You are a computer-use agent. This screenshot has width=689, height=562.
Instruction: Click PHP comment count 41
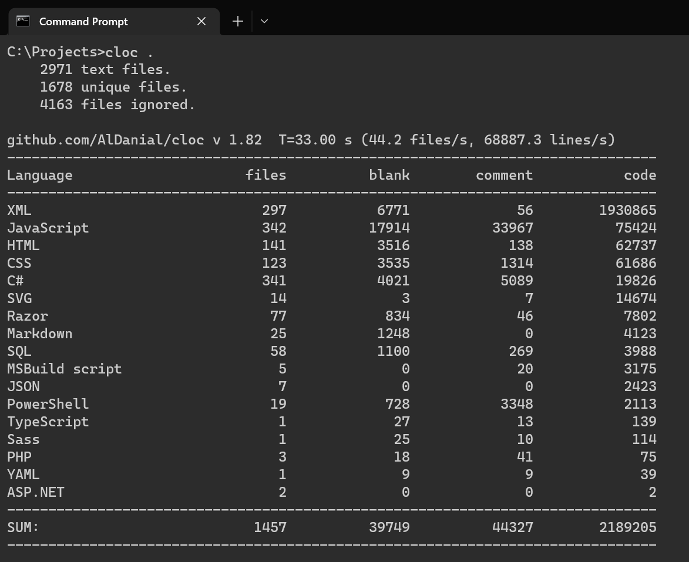coord(525,456)
